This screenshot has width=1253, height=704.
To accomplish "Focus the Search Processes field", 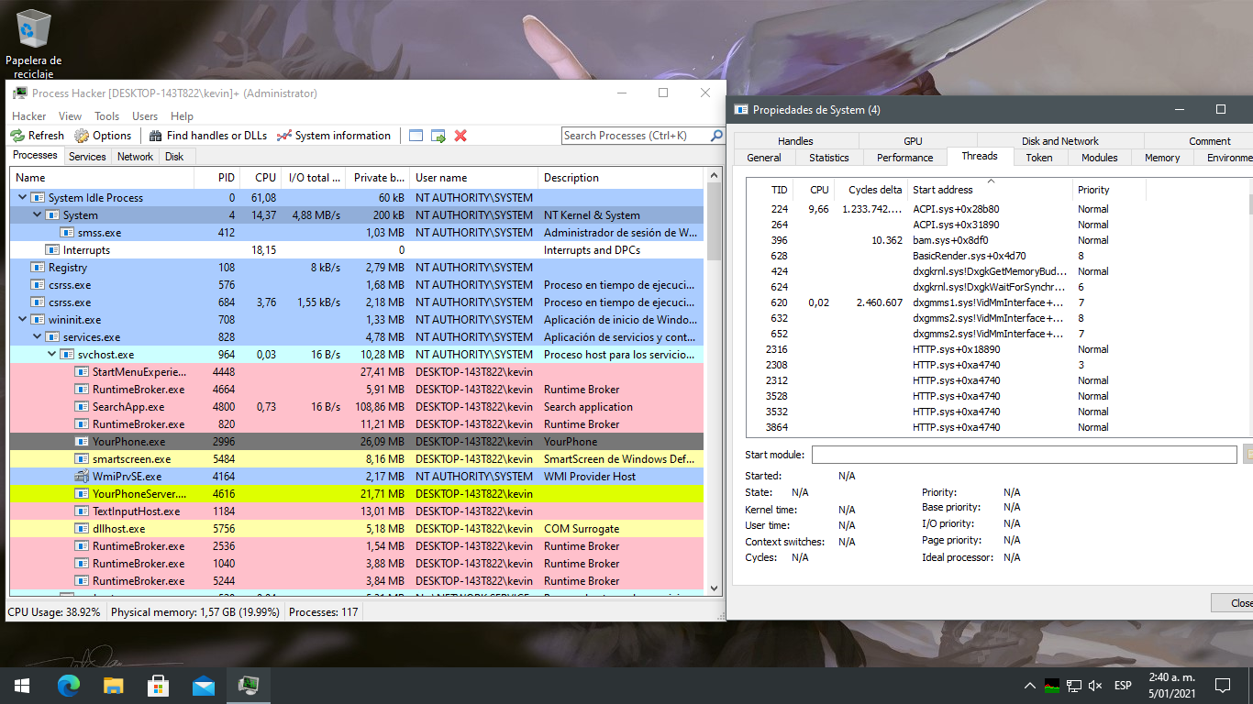I will (635, 136).
